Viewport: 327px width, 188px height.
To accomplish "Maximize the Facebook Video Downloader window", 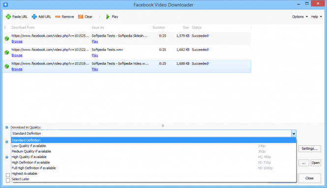I will [x=307, y=3].
